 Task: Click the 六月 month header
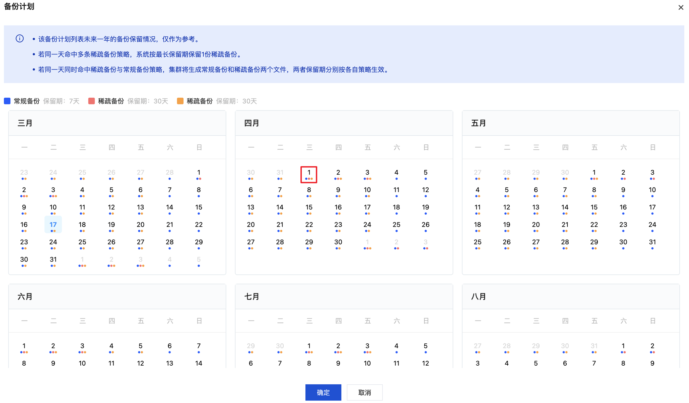pos(25,297)
